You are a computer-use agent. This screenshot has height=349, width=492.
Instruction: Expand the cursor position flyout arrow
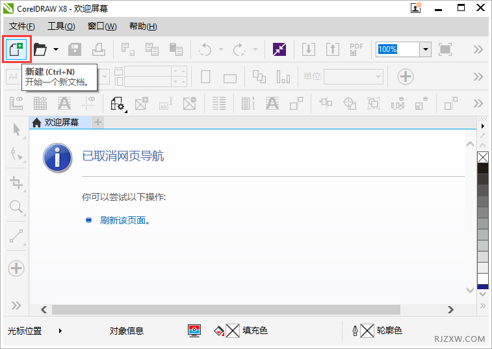pos(60,331)
